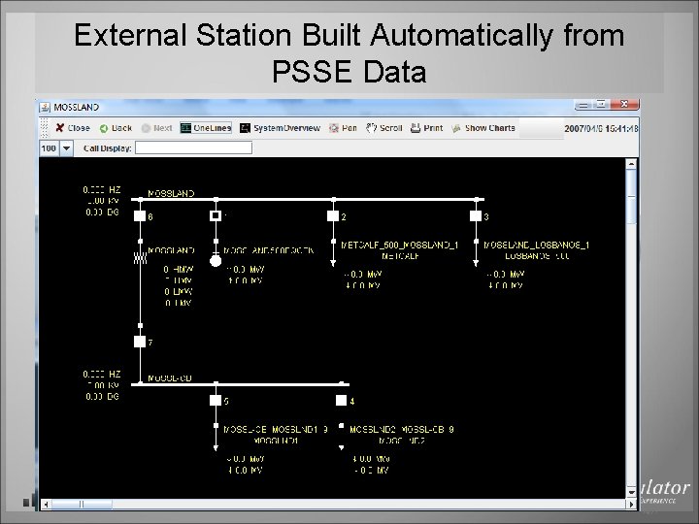Image resolution: width=699 pixels, height=524 pixels.
Task: Click the horizontal scrollbar thumb
Action: point(82,504)
